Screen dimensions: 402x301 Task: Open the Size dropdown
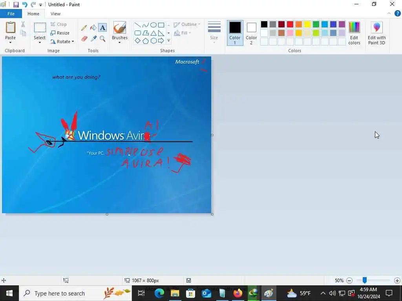[214, 33]
